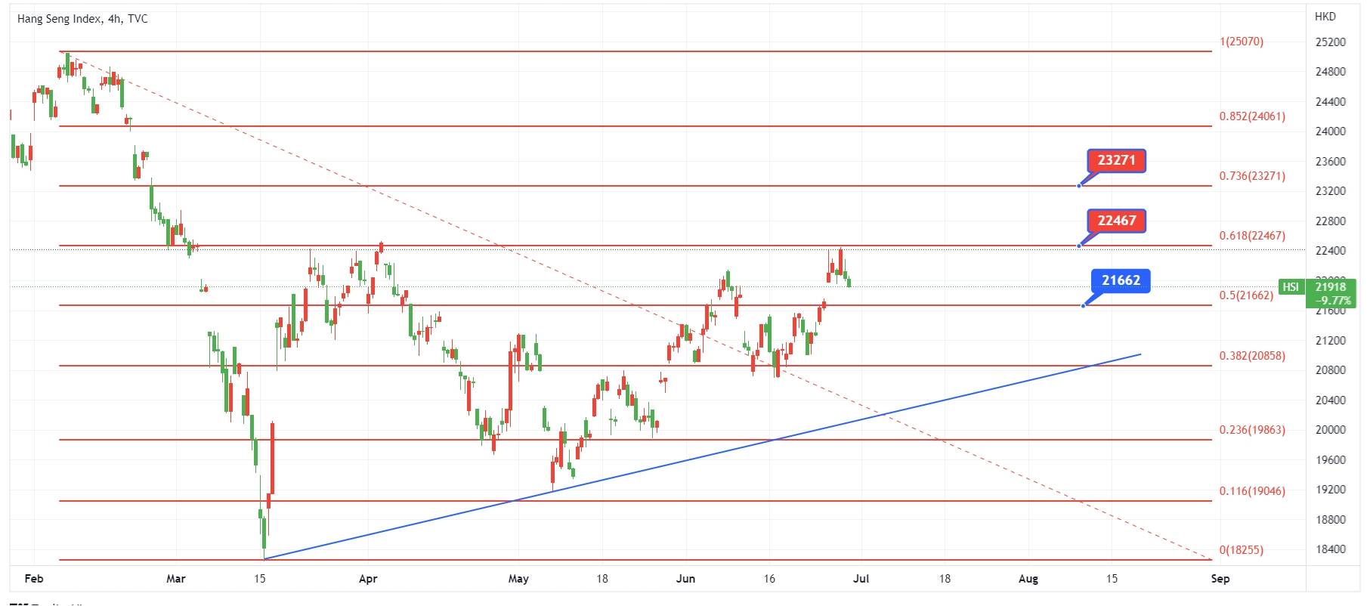Viewport: 1370px width, 606px height.
Task: Select the 0.852(24061) Fibonacci level label
Action: point(1251,116)
